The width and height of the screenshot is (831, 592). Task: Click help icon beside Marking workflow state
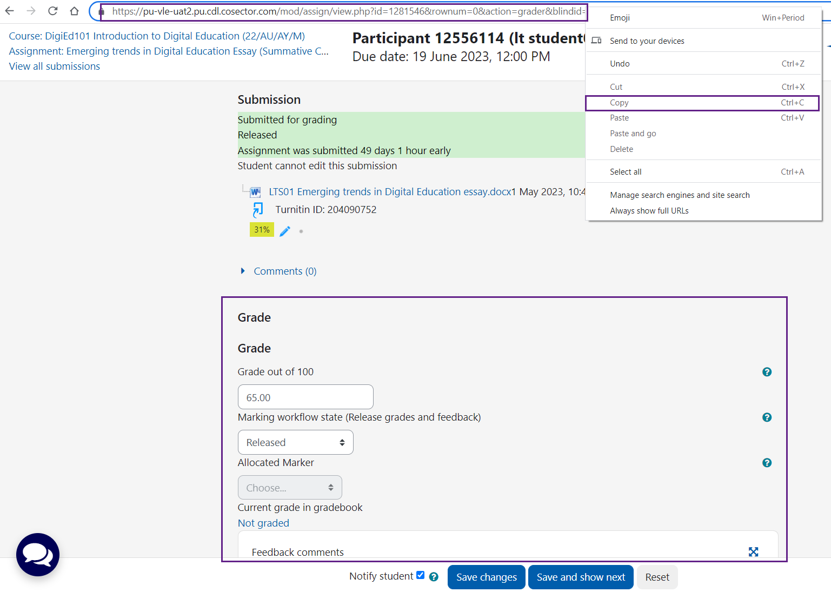pyautogui.click(x=767, y=417)
